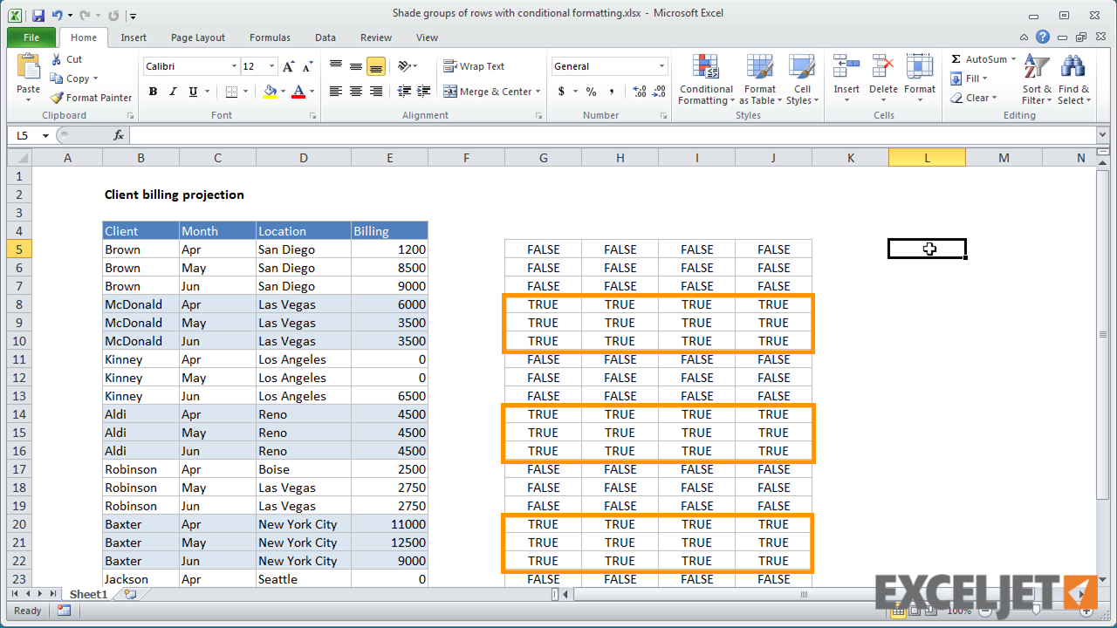The image size is (1117, 628).
Task: Click the Cut scissors icon
Action: click(57, 59)
